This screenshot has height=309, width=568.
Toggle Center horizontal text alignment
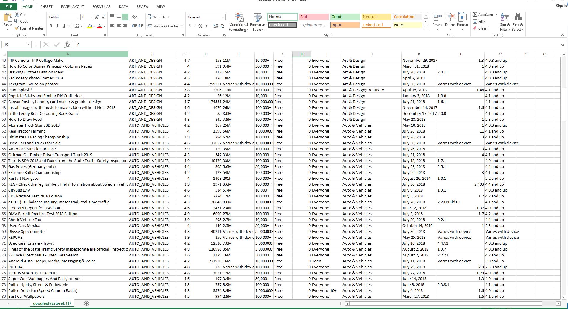click(118, 26)
